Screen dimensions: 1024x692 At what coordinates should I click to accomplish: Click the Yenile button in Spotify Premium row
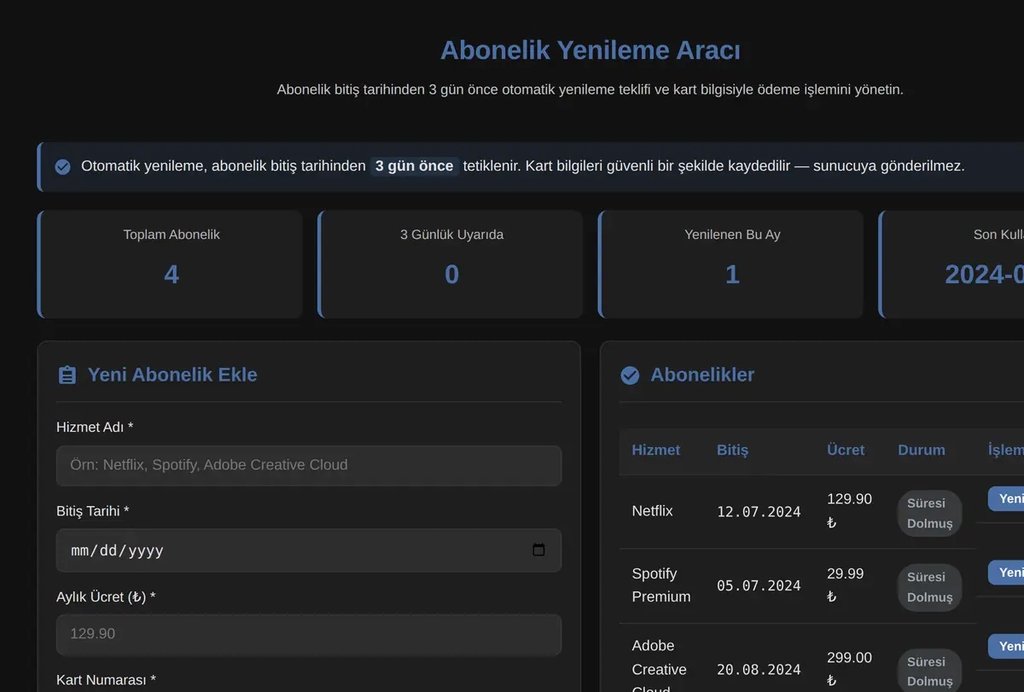pos(1007,573)
